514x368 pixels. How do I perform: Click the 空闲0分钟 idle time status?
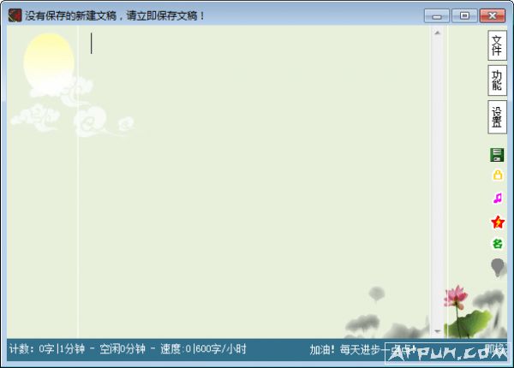click(123, 349)
